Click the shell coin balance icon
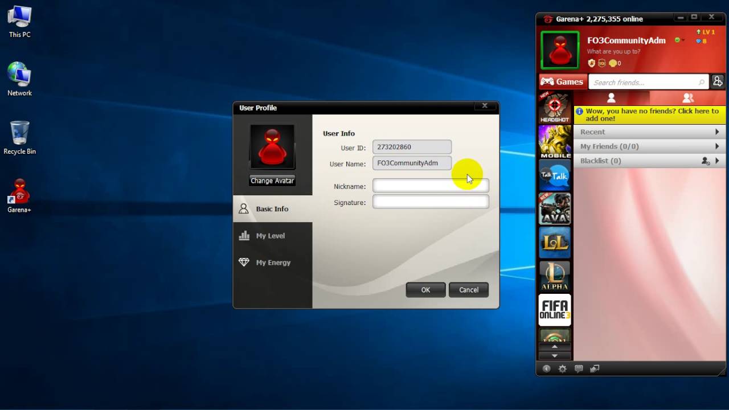729x410 pixels. pyautogui.click(x=613, y=63)
